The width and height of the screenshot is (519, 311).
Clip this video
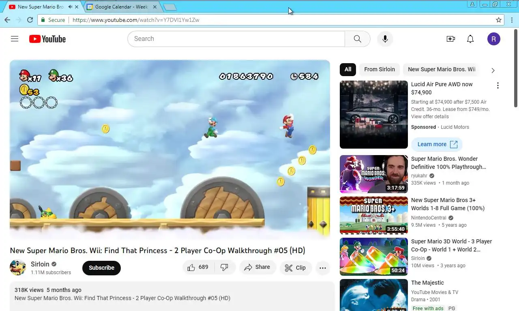click(296, 268)
